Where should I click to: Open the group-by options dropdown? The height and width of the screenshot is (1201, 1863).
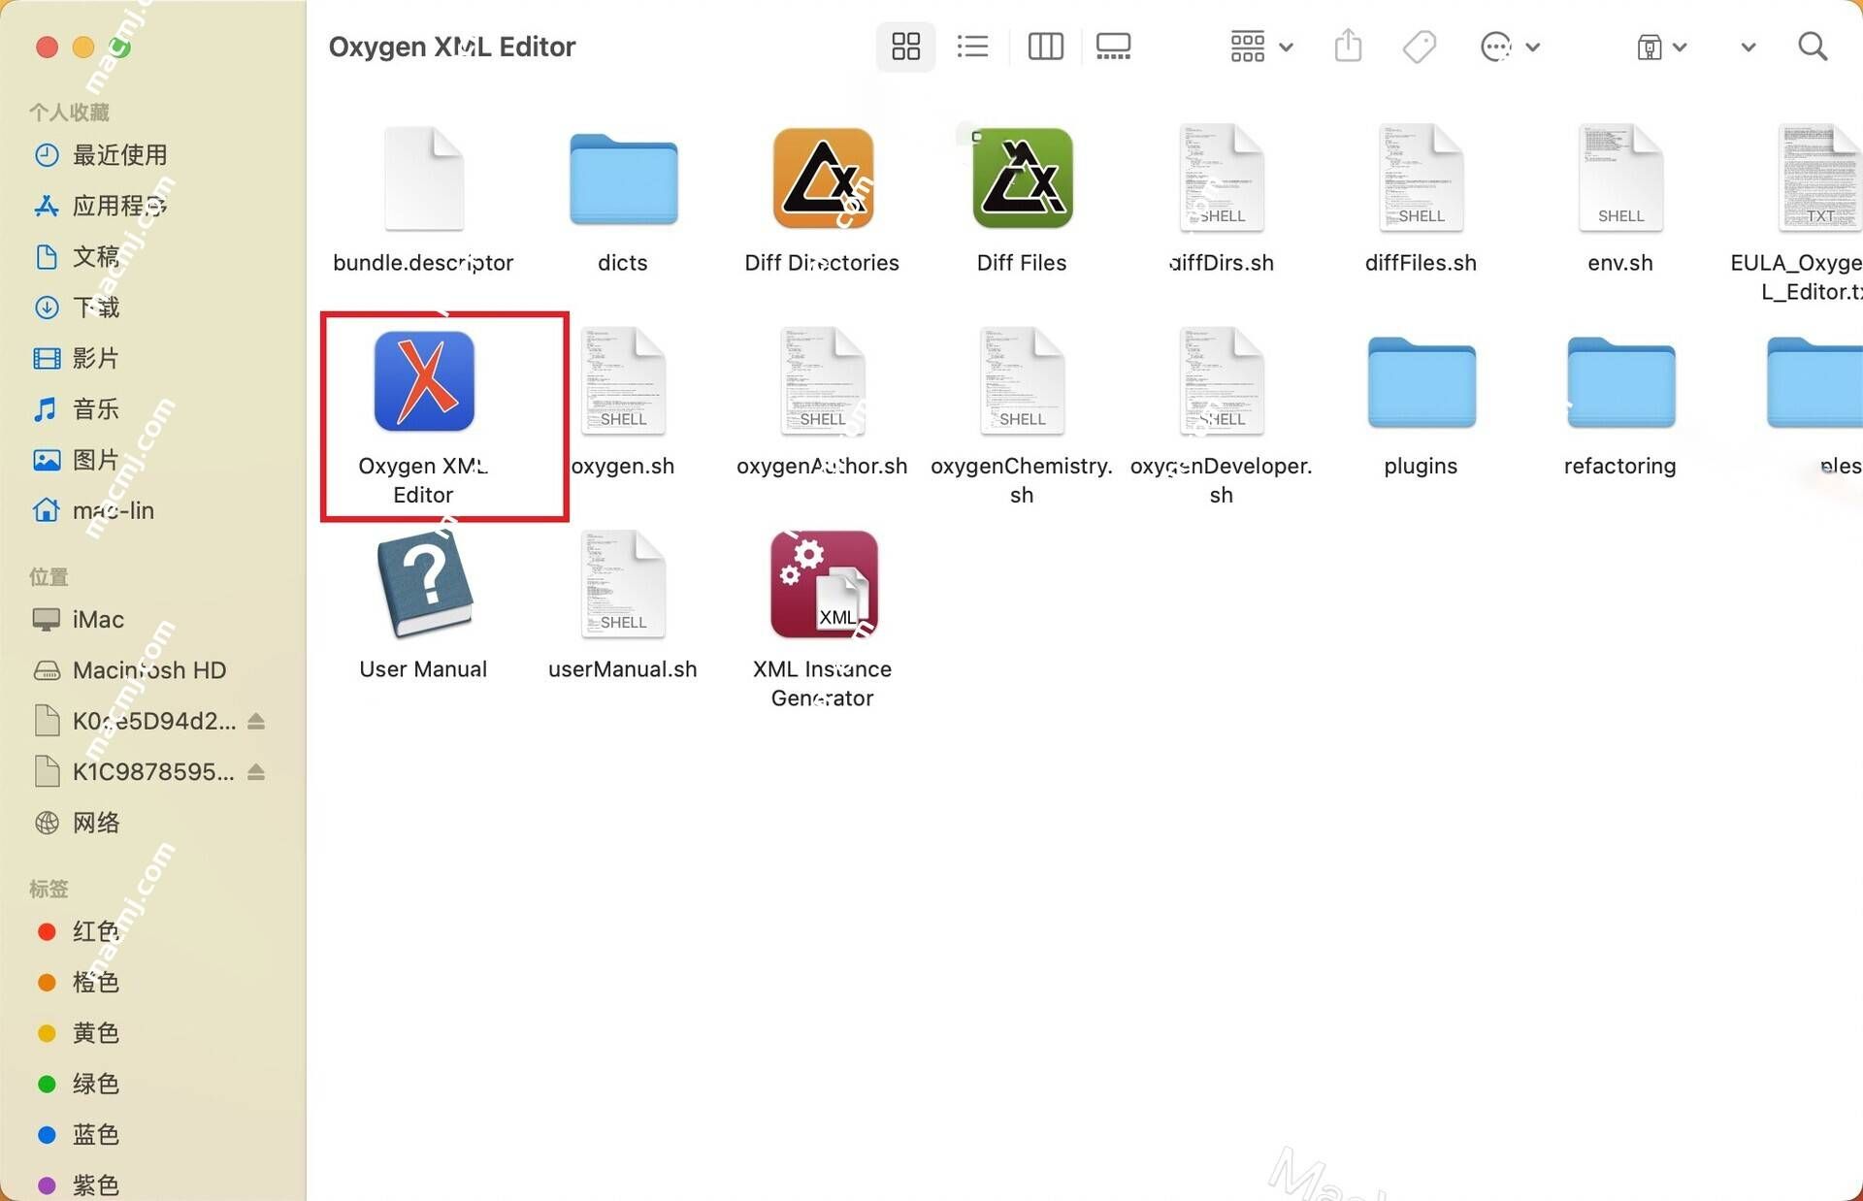point(1260,47)
